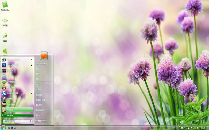The width and height of the screenshot is (209, 130).
Task: Expand Sogou browser submenu arrow
Action: pos(32,93)
